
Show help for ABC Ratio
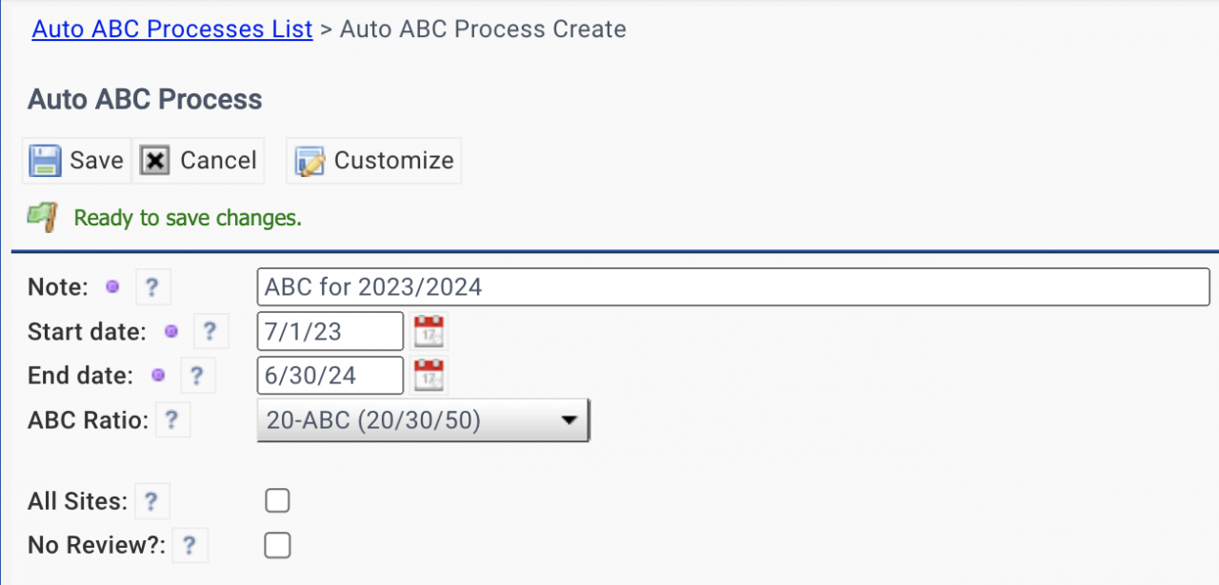[172, 419]
